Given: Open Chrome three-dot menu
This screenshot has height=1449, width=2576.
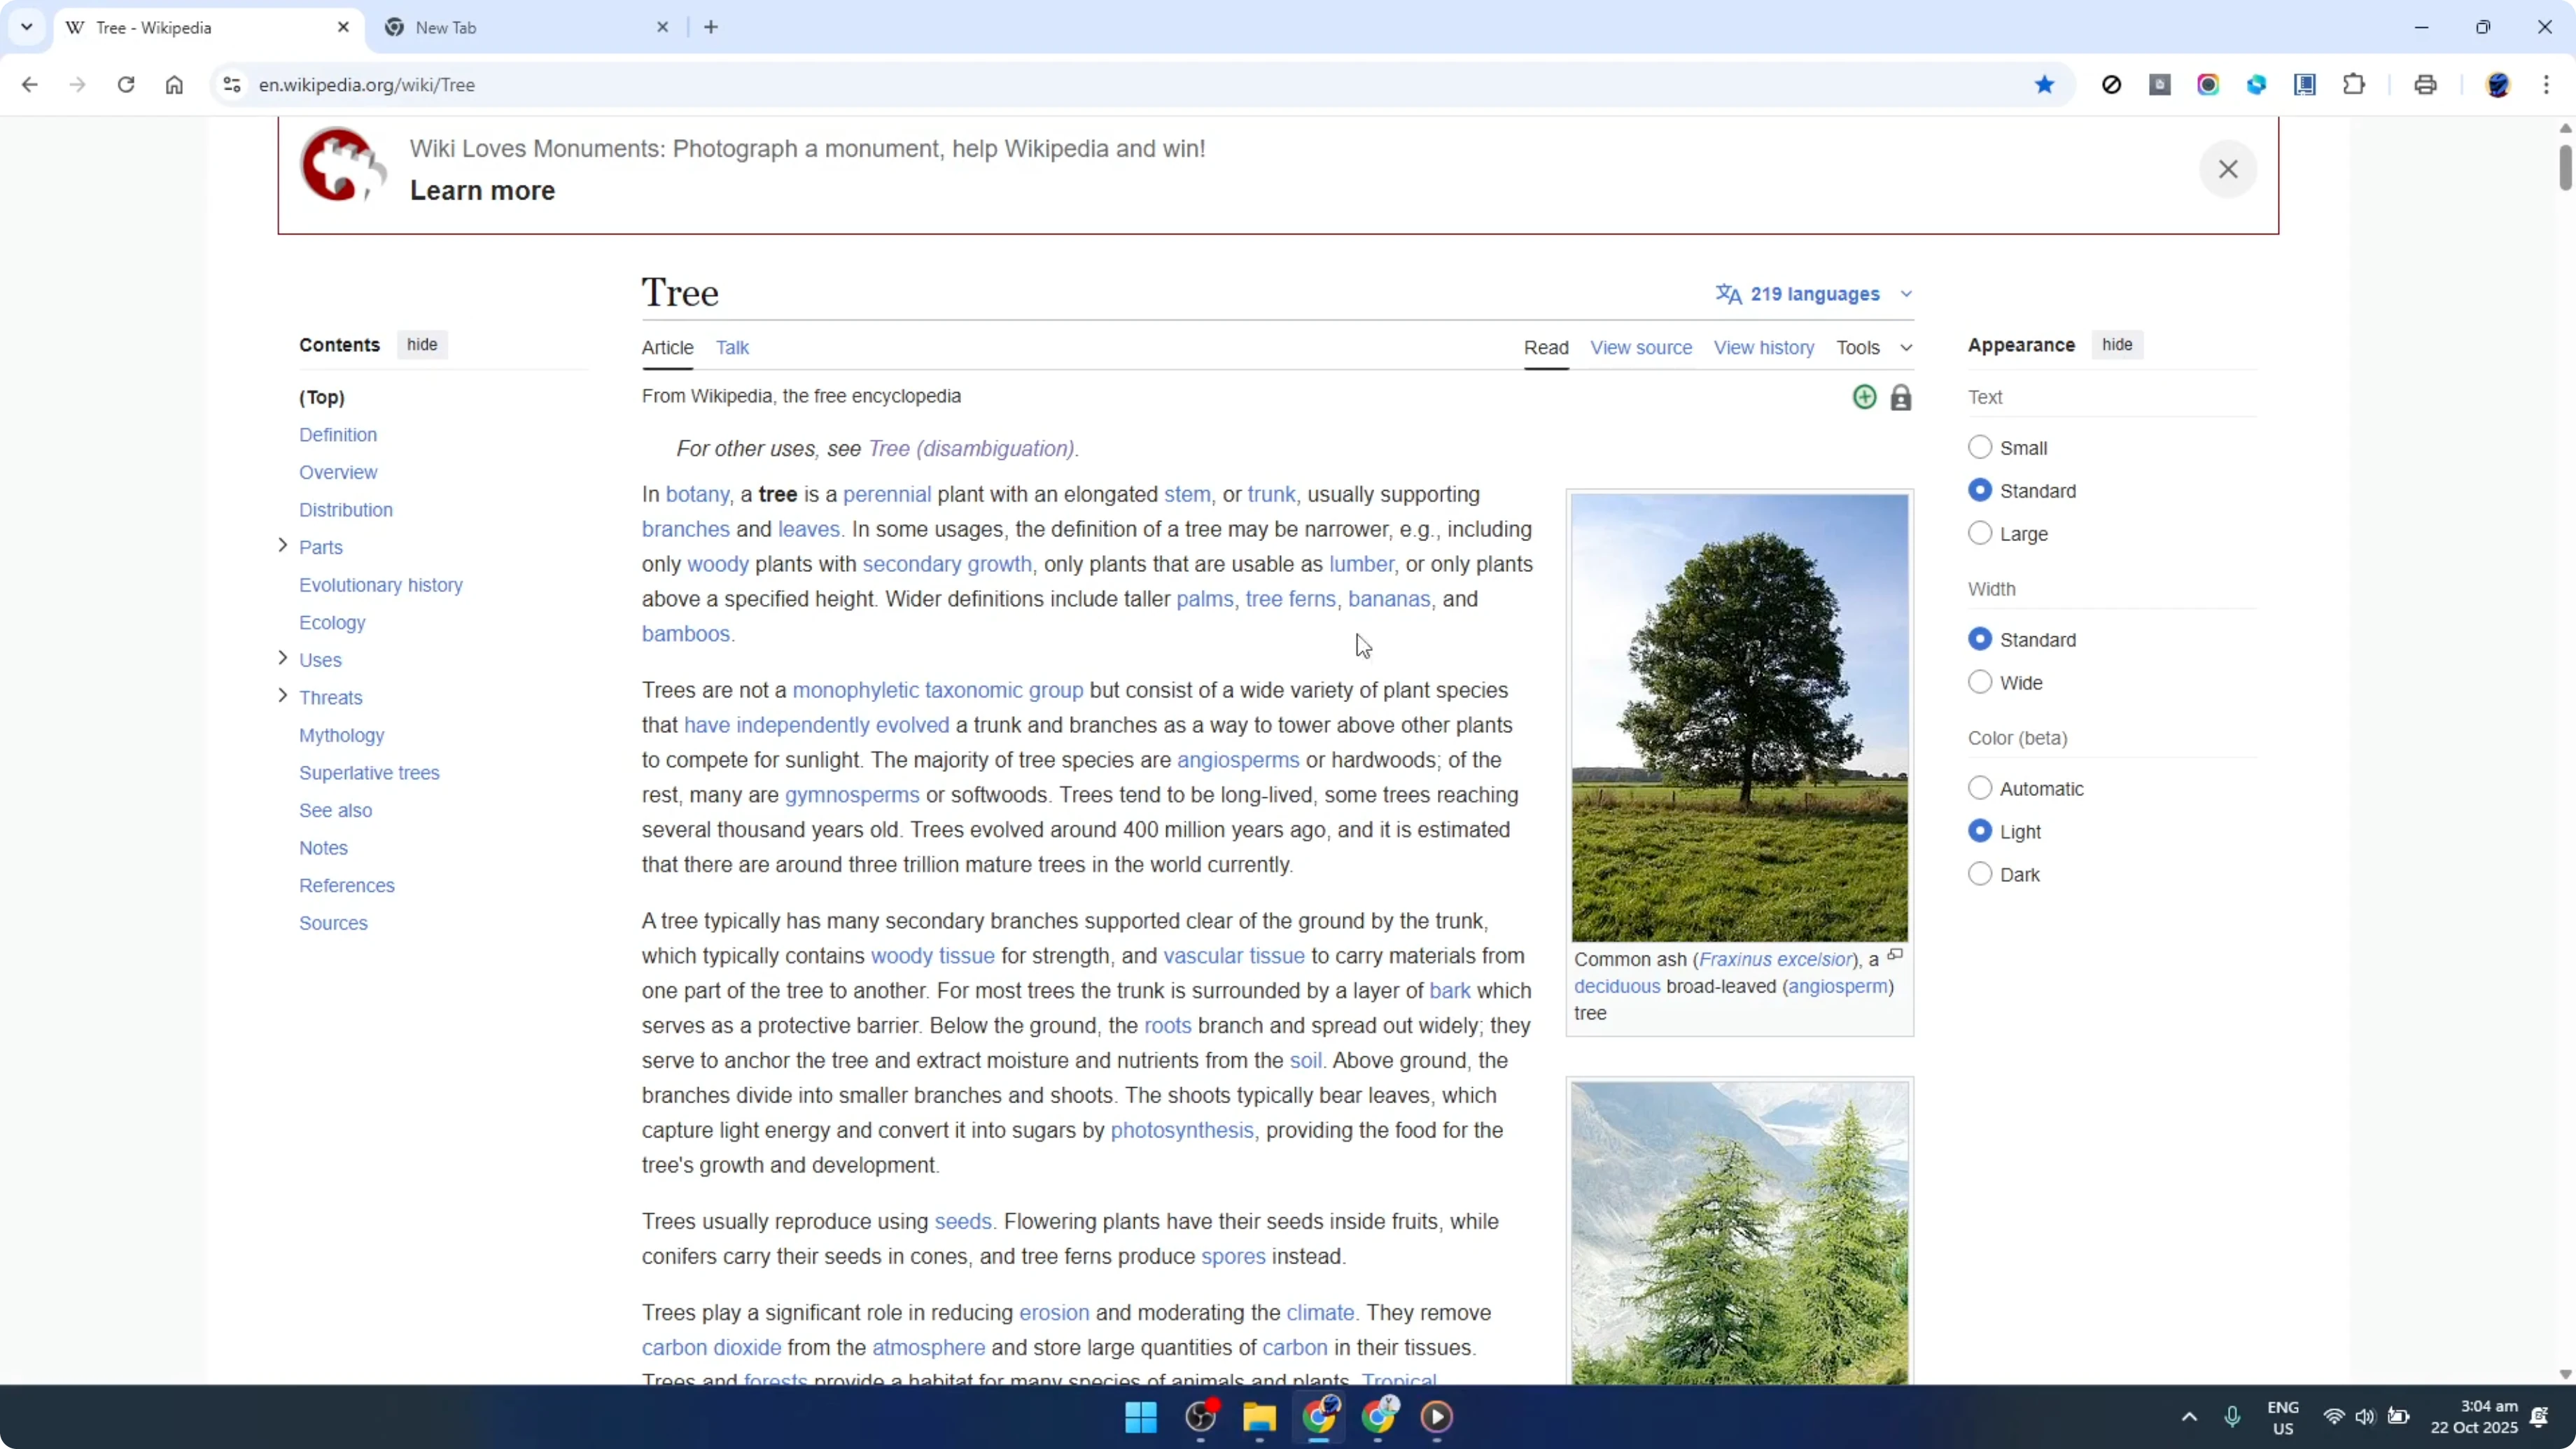Looking at the screenshot, I should (x=2546, y=85).
